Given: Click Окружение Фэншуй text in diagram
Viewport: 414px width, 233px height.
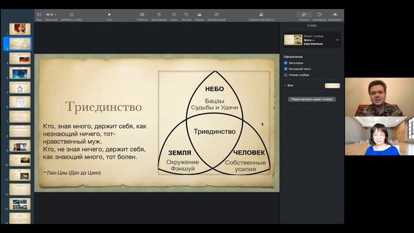Looking at the screenshot, I should pyautogui.click(x=182, y=166).
